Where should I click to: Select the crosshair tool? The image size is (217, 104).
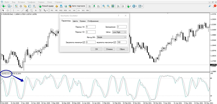pyautogui.click(x=8, y=10)
